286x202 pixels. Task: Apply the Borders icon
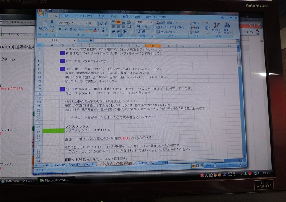(79, 30)
